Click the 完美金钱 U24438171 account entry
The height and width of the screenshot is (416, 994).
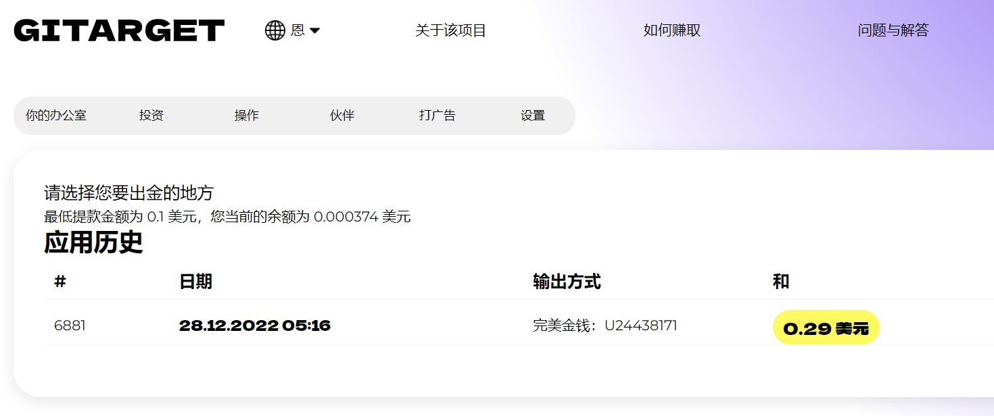click(x=605, y=326)
